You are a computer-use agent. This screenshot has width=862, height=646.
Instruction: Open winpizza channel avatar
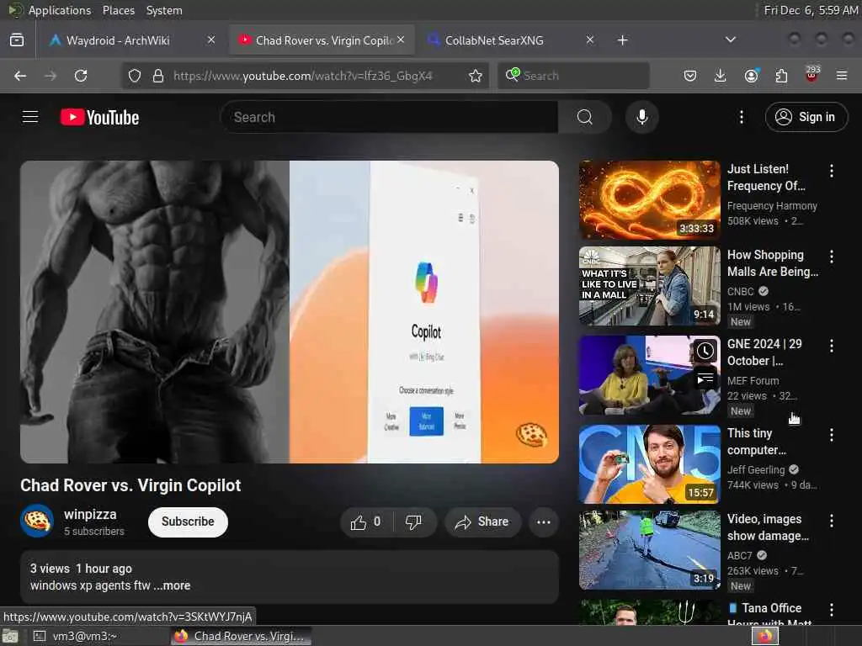tap(37, 521)
